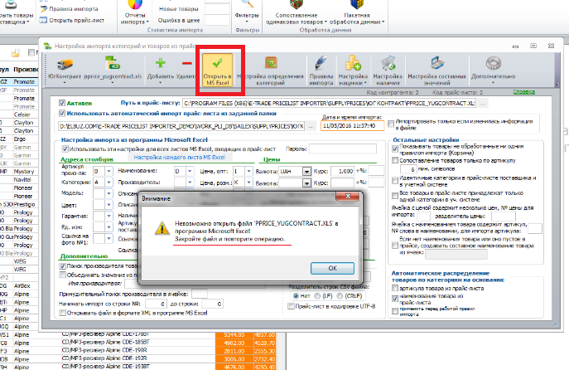Open Цвет column dropdown
The width and height of the screenshot is (569, 370).
pyautogui.click(x=108, y=205)
